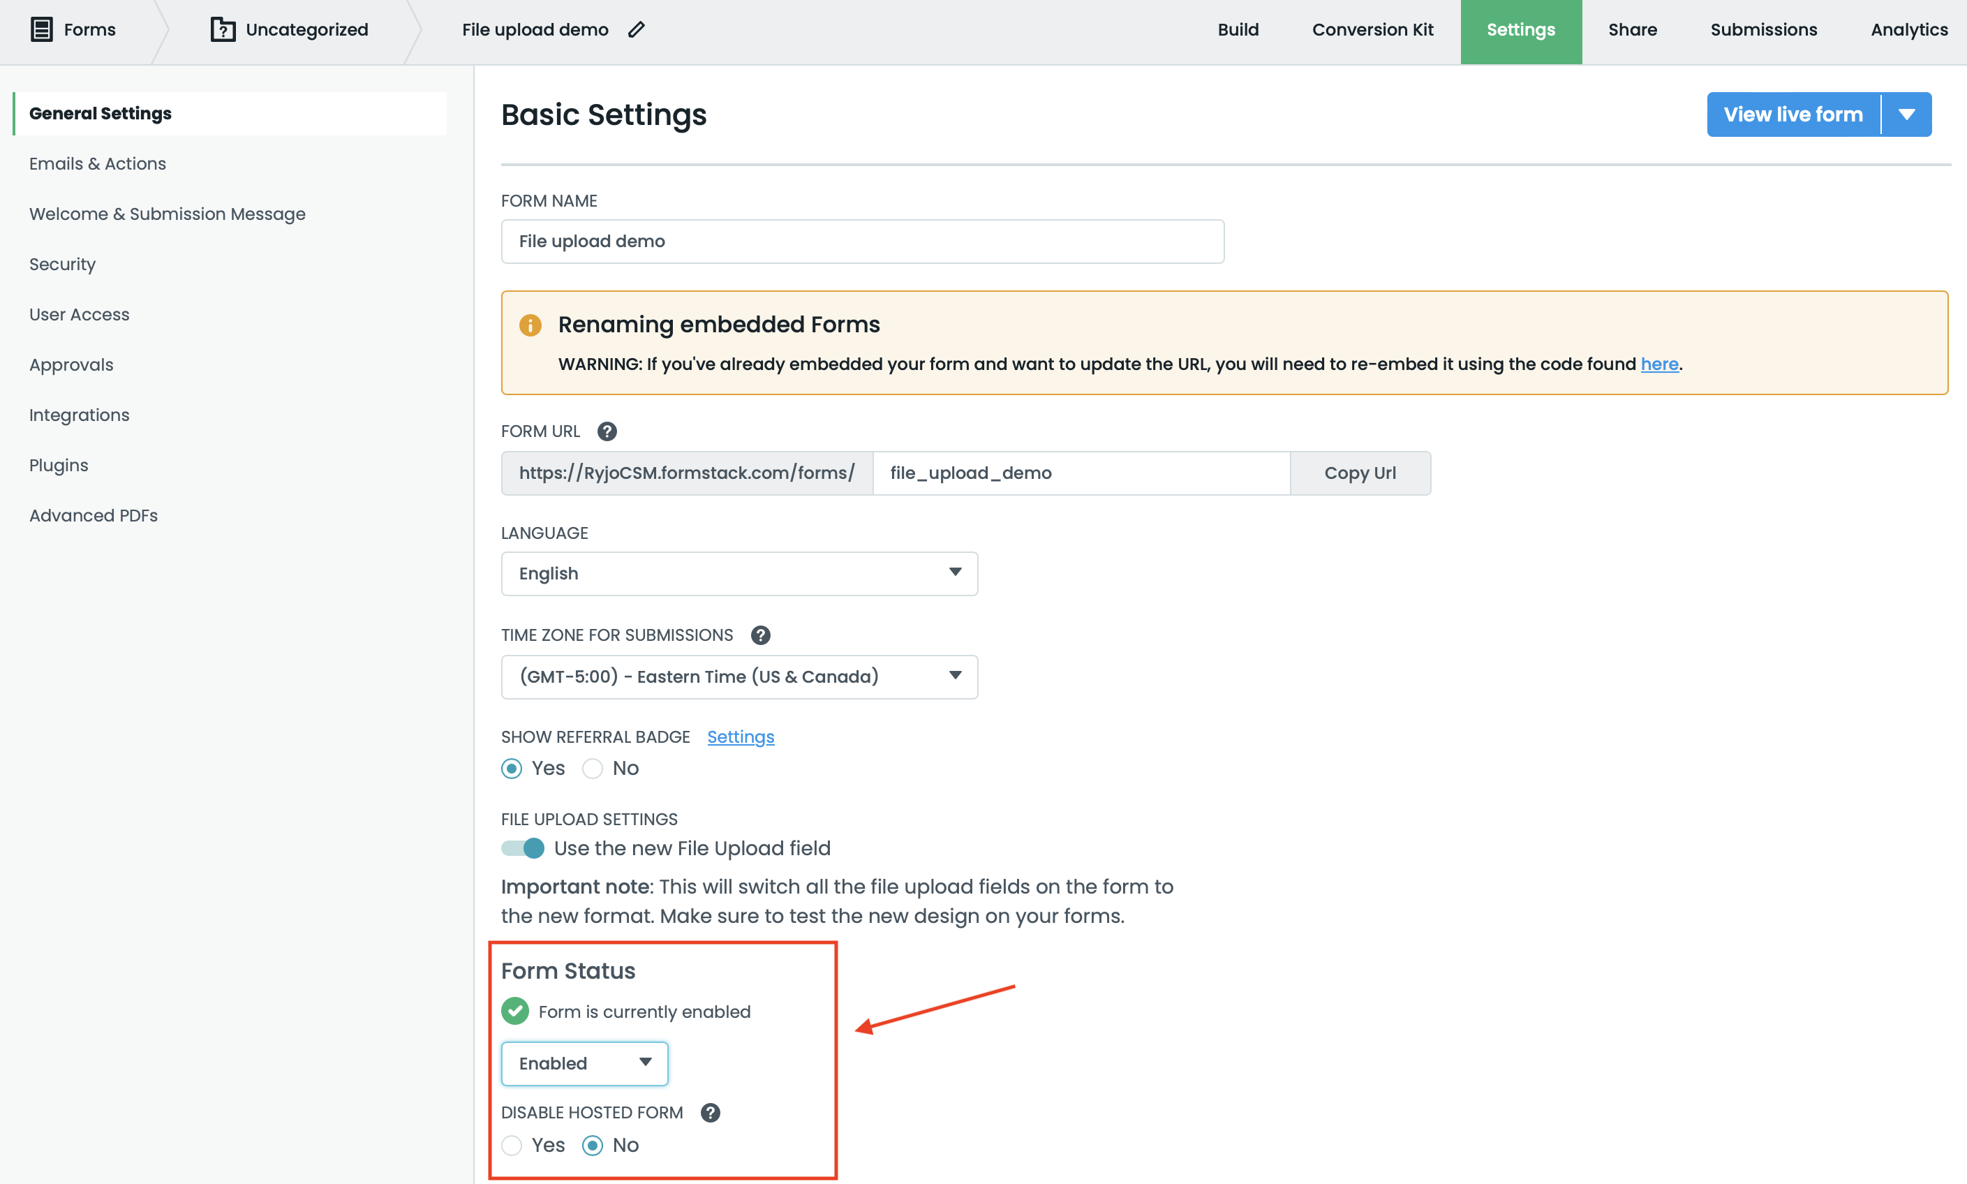Click the Uncategorized folder icon

pyautogui.click(x=223, y=30)
